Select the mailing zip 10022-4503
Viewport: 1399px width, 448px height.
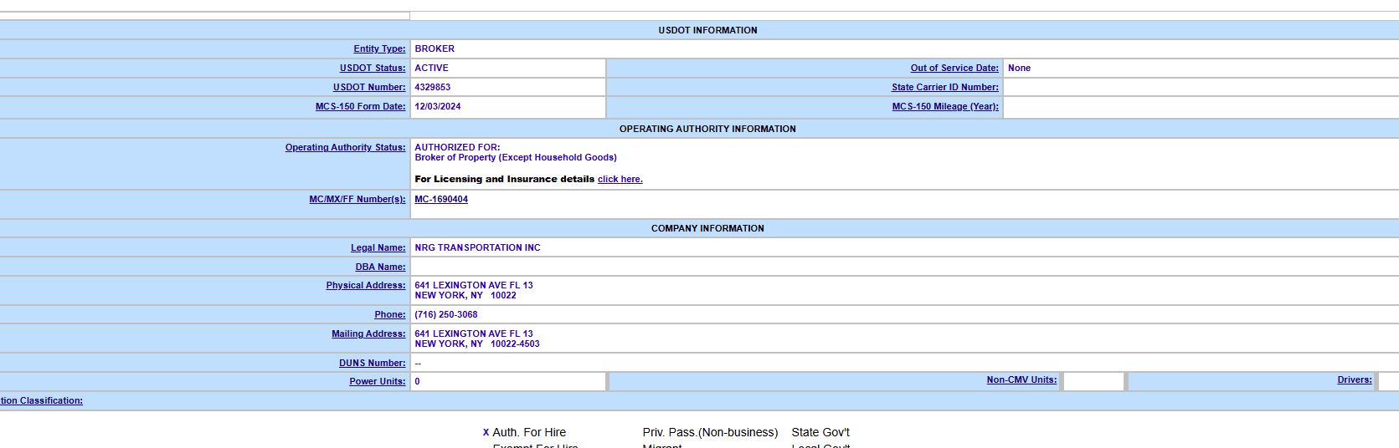(515, 344)
